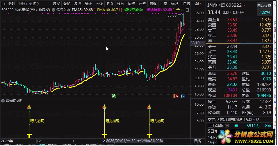Open the 统计 function

(88, 3)
